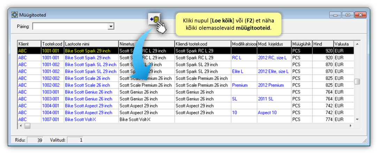This screenshot has height=154, width=378.
Task: Click the Valitud count field showing 1
Action: (x=75, y=140)
